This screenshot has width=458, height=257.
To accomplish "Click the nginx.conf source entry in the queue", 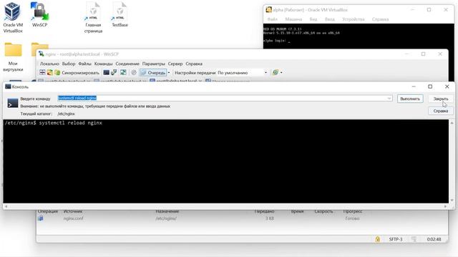I will click(73, 218).
